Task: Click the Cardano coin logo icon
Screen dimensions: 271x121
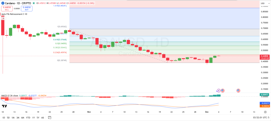Action: (2, 3)
